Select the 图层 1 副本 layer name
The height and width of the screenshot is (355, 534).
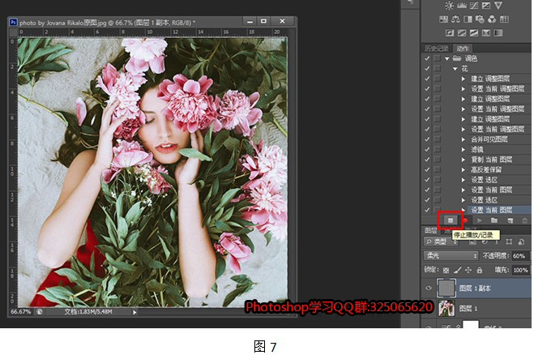(475, 289)
